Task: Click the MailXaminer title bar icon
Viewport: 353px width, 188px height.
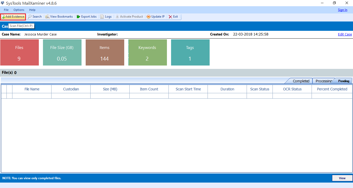Action: [x=3, y=3]
